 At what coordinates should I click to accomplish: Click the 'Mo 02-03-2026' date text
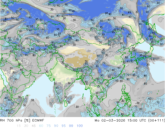pos(110,120)
